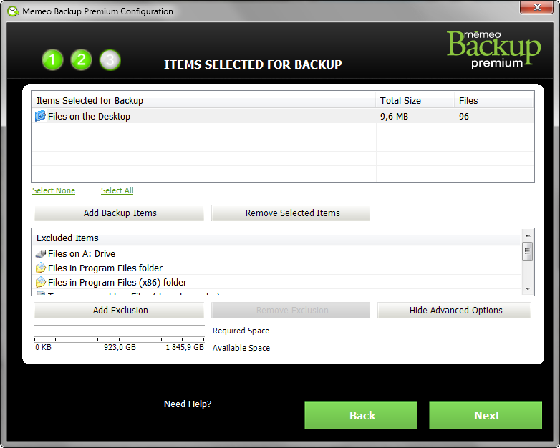Go back with the Back button
The height and width of the screenshot is (448, 560).
pyautogui.click(x=361, y=416)
